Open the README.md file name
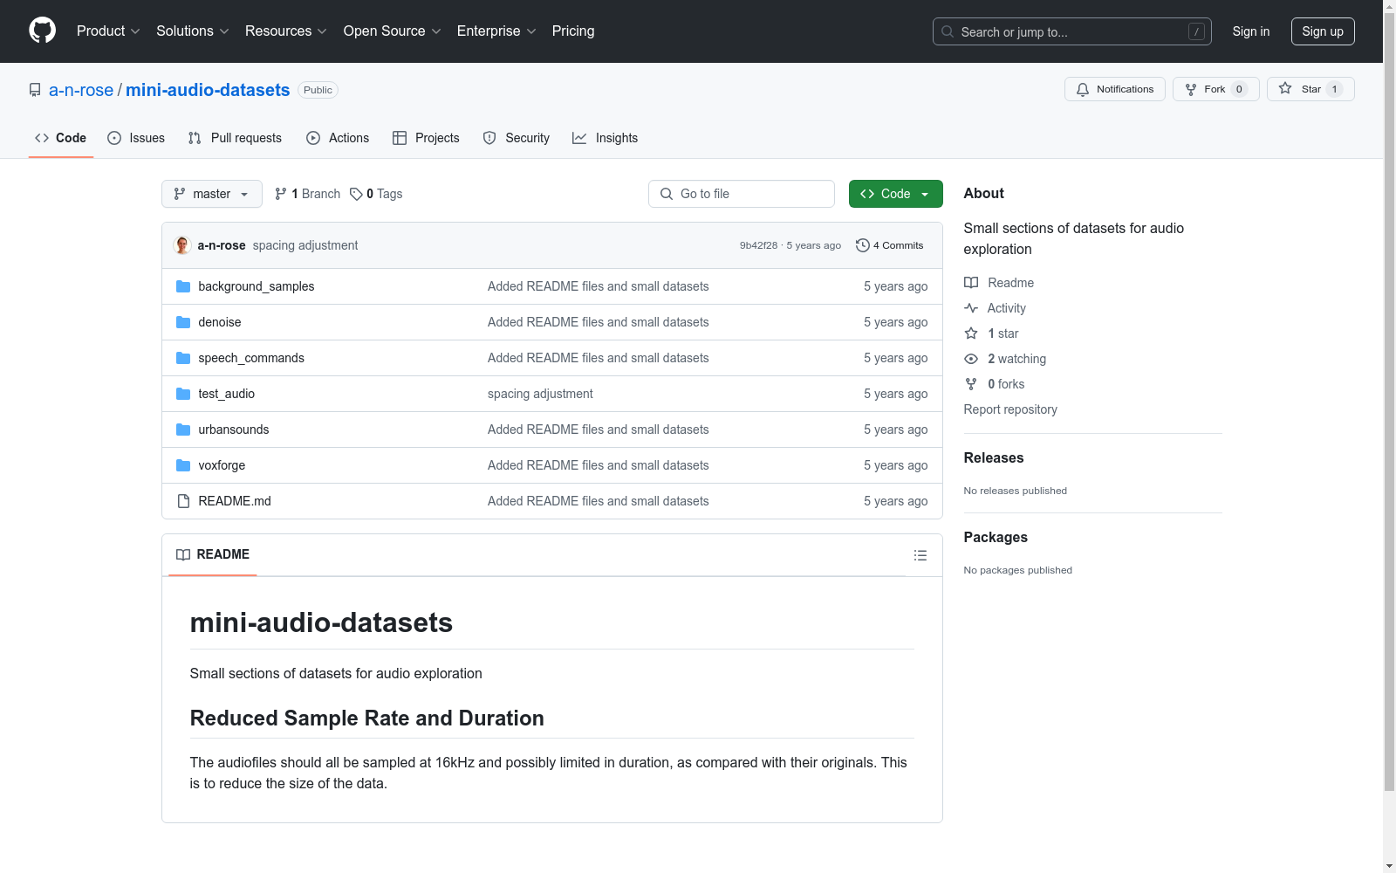 tap(235, 501)
